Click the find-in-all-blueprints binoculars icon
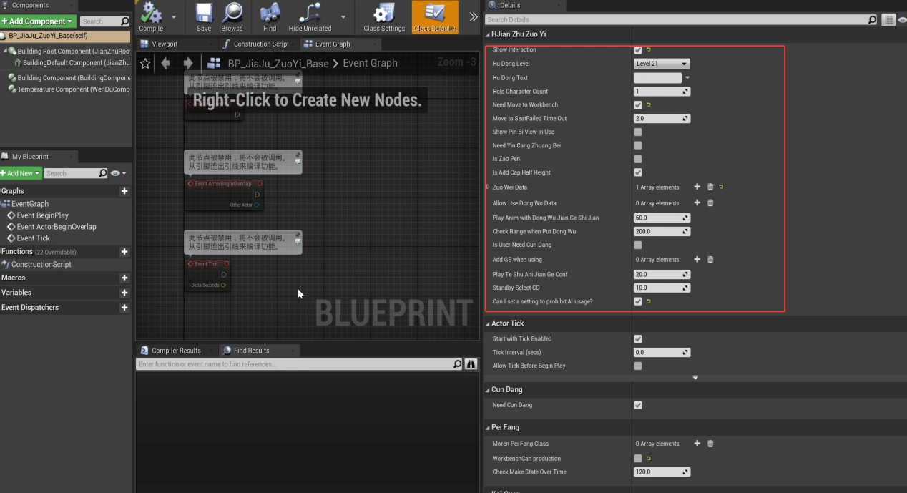This screenshot has width=907, height=493. (x=471, y=364)
